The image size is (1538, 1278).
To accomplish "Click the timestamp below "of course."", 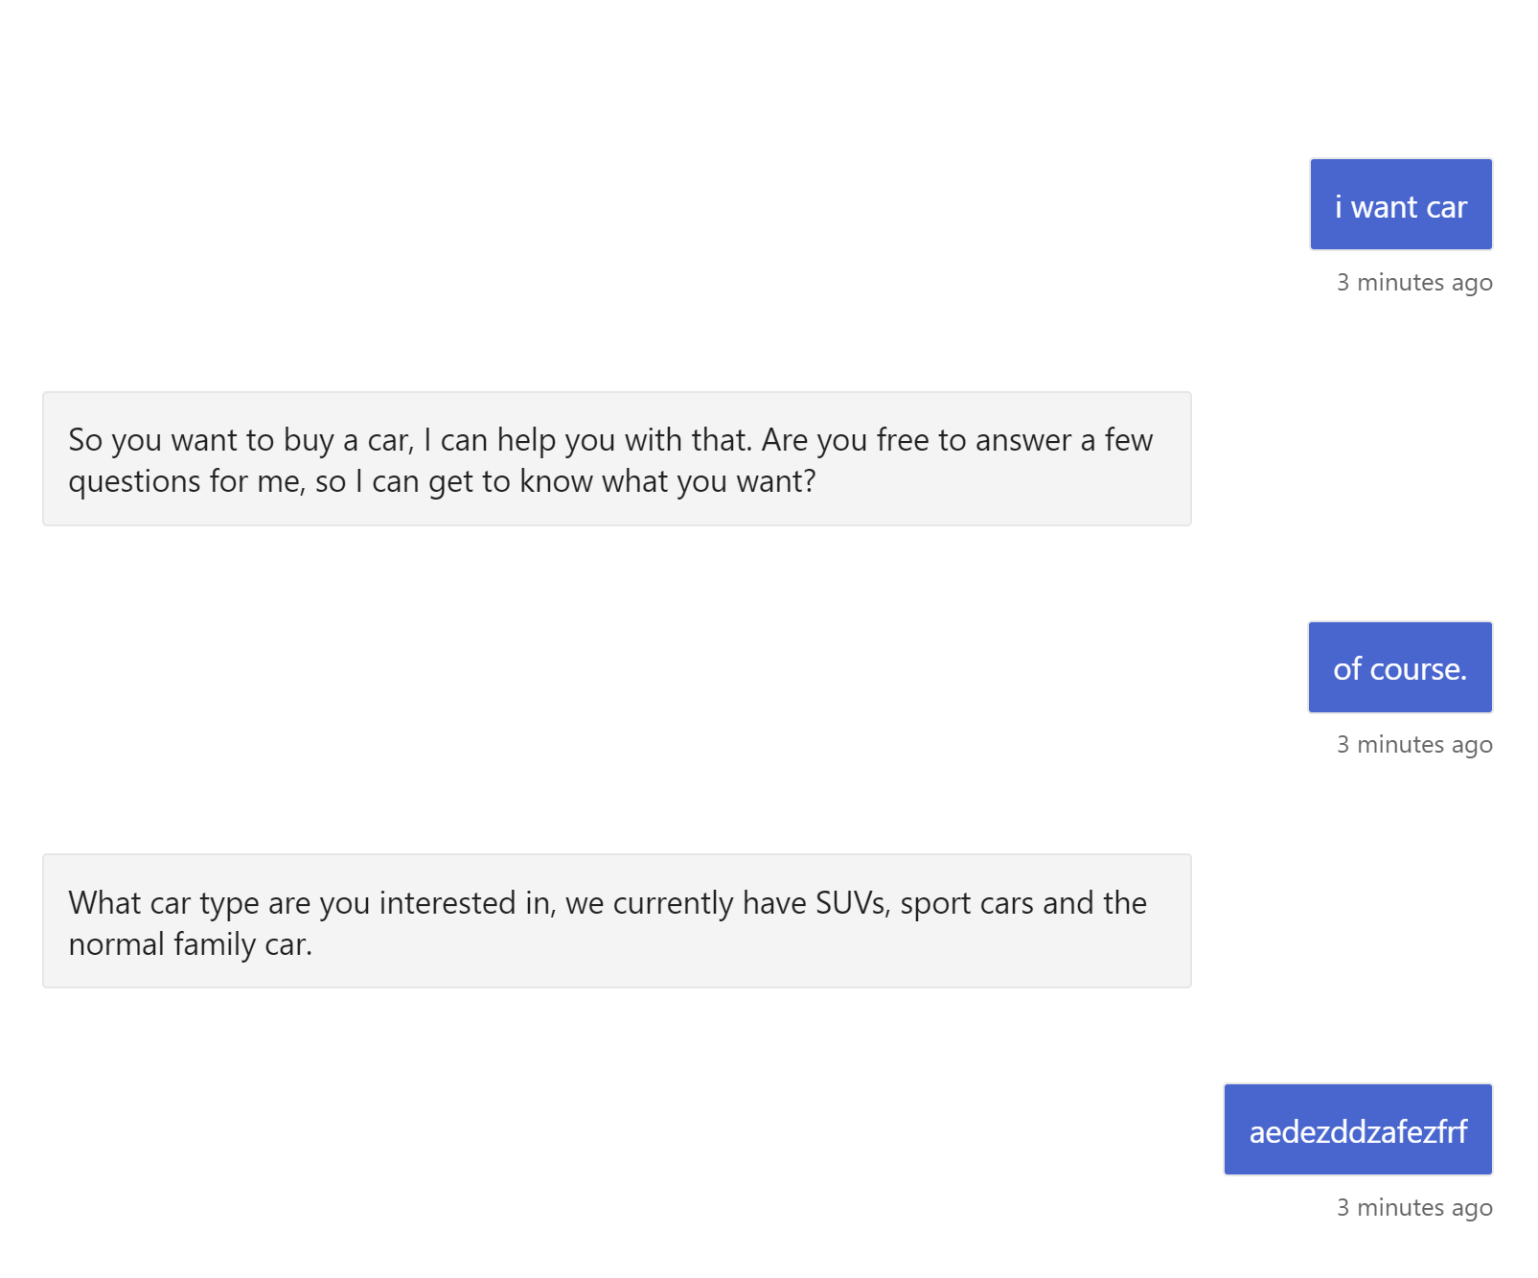I will point(1413,744).
